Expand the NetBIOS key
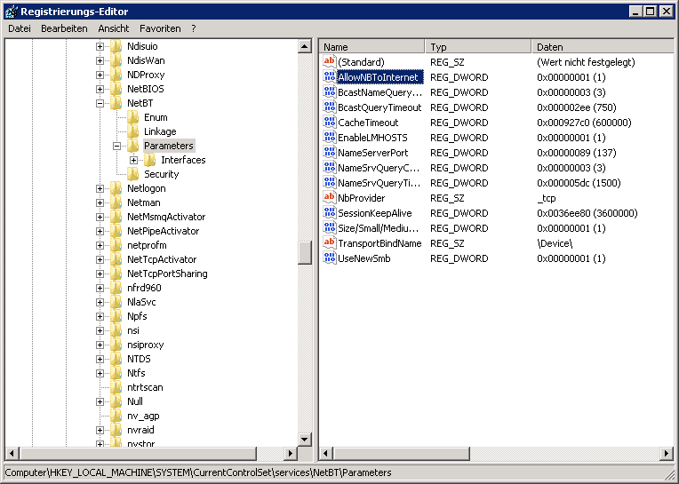679x484 pixels. [x=100, y=89]
